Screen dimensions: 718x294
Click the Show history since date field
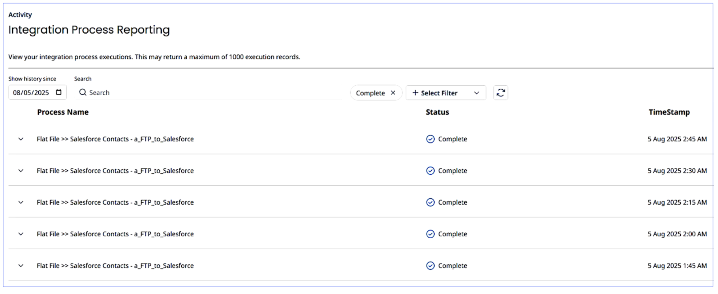(x=31, y=93)
